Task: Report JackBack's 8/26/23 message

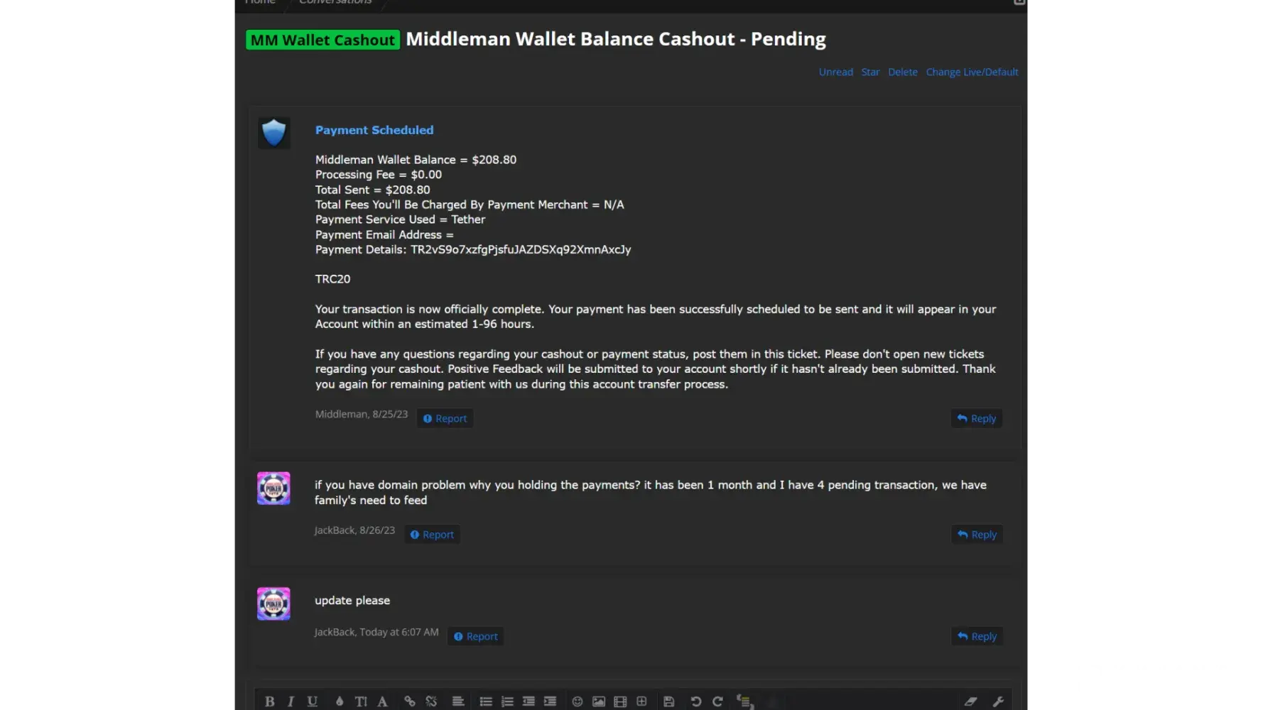Action: (x=432, y=535)
